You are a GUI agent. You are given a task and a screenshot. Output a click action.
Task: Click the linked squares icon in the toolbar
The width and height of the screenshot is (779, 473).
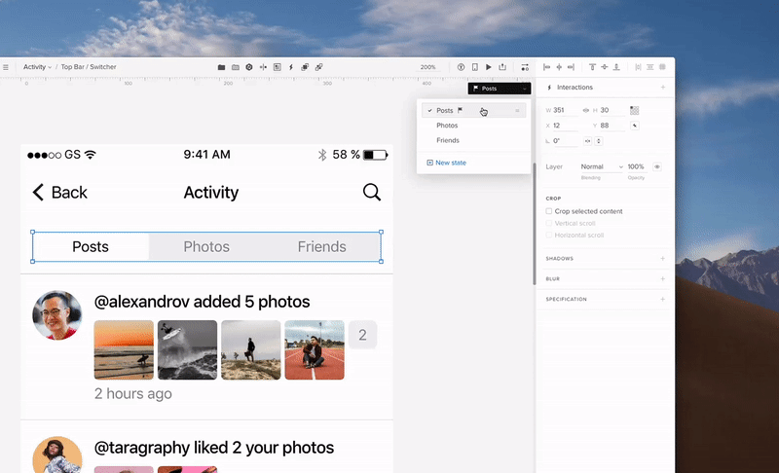pyautogui.click(x=319, y=67)
